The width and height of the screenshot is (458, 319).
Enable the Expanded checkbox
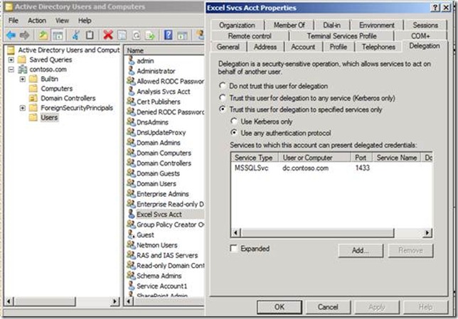pyautogui.click(x=234, y=249)
